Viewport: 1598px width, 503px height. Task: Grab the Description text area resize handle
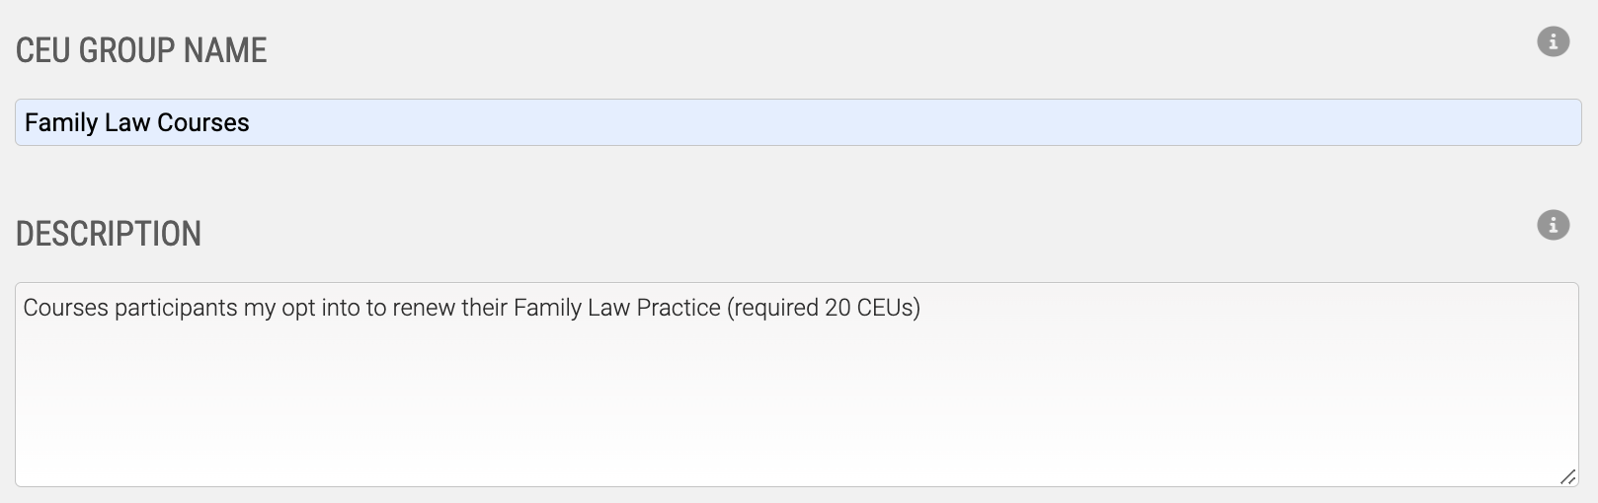click(1567, 476)
